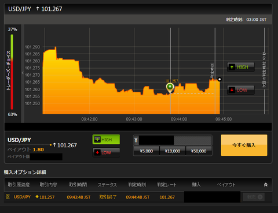Viewport: 278px width, 213px height.
Task: Click the yen amount input field
Action: tap(175, 140)
